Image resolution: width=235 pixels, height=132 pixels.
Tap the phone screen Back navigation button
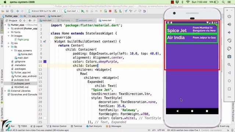pyautogui.click(x=177, y=111)
